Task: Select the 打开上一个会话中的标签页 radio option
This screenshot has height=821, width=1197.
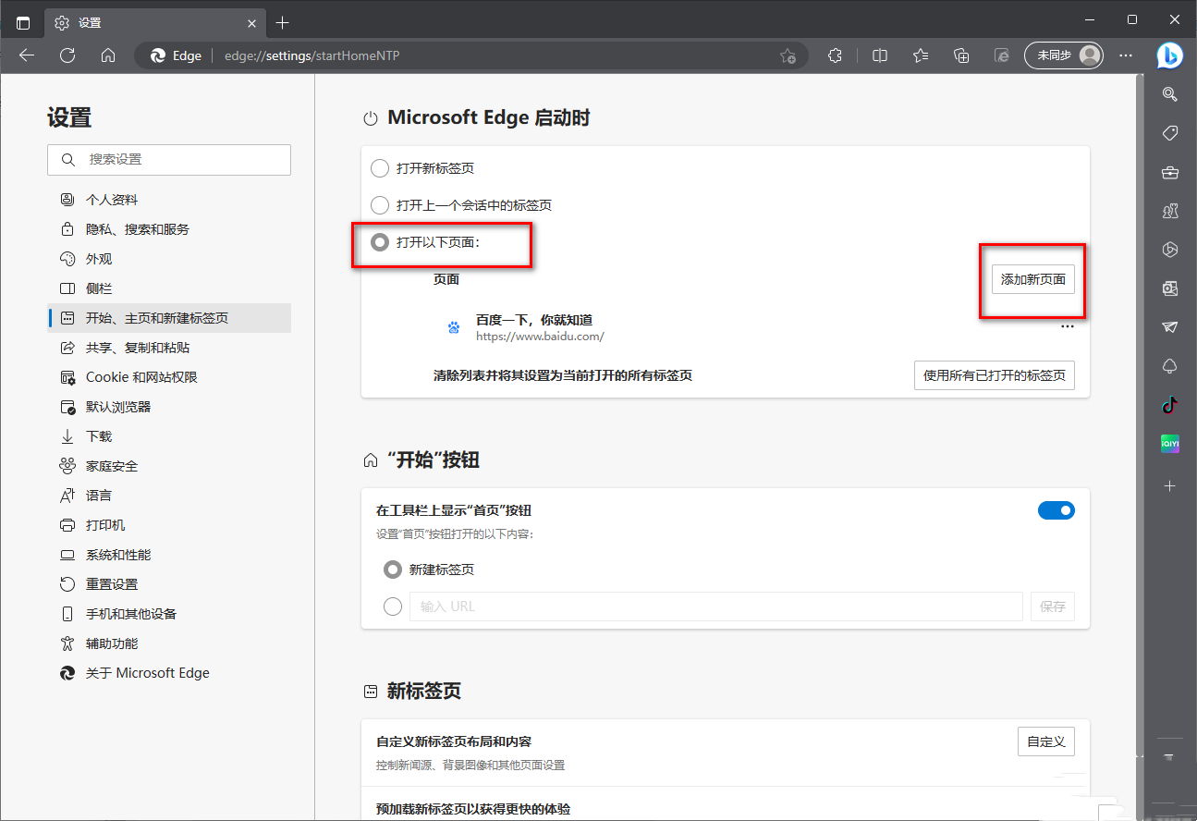Action: [380, 205]
